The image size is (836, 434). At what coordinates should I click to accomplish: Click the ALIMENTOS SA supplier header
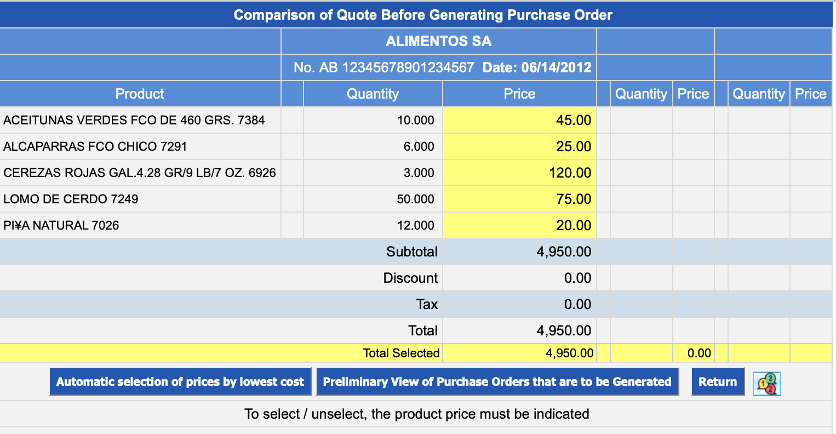(x=438, y=41)
